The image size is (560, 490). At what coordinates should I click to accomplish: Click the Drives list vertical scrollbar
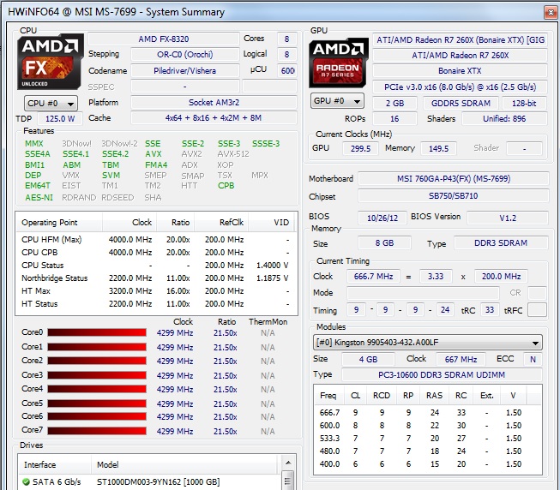(x=291, y=472)
